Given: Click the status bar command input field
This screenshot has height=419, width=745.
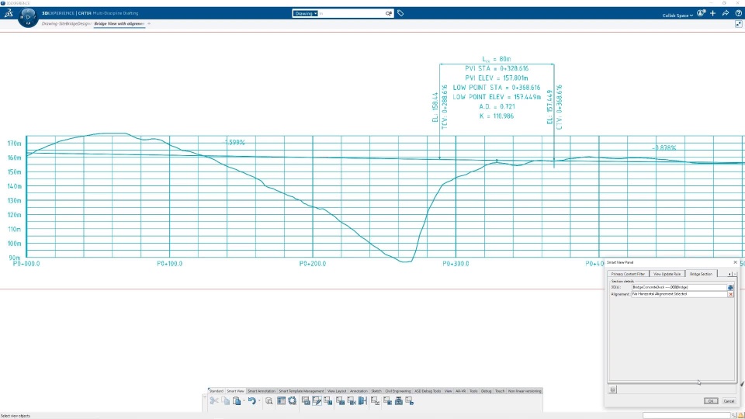Looking at the screenshot, I should click(x=687, y=416).
